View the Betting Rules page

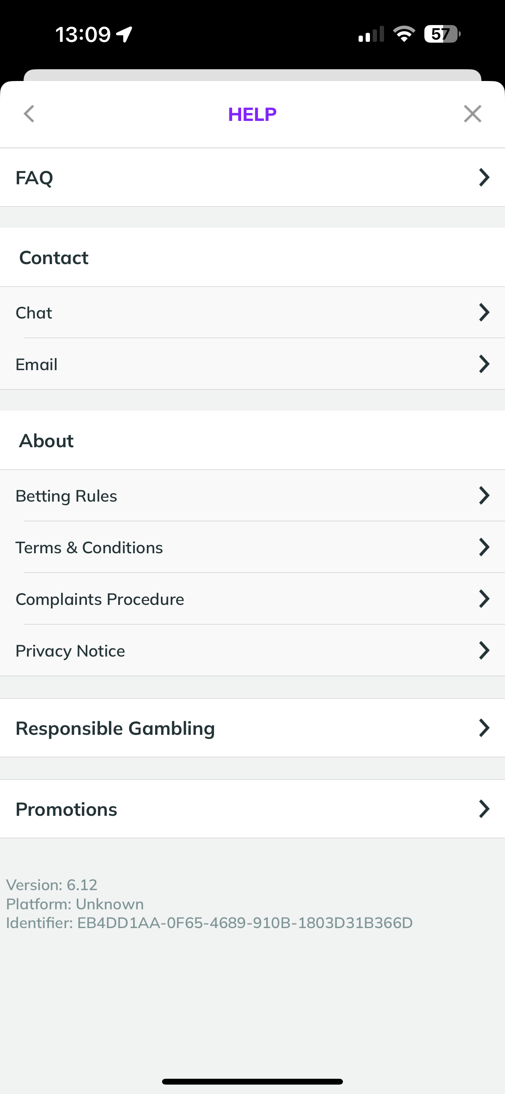click(x=66, y=496)
